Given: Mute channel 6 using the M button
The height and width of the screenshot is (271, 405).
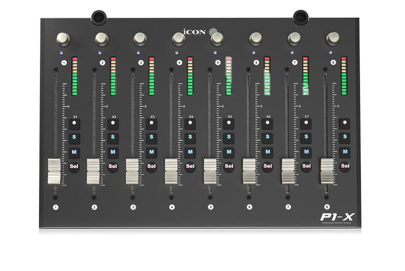Looking at the screenshot, I should coord(267,151).
